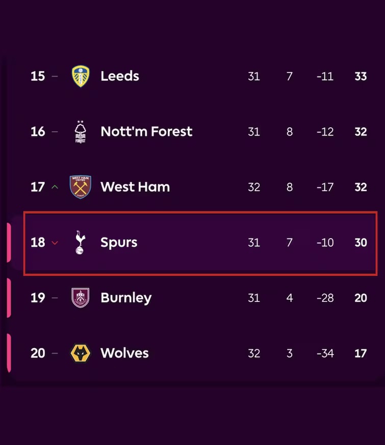Click the West Ham club crest
385x445 pixels.
(x=80, y=187)
